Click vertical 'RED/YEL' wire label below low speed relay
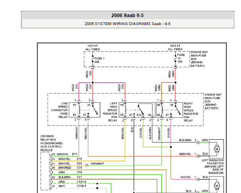 pos(86,133)
